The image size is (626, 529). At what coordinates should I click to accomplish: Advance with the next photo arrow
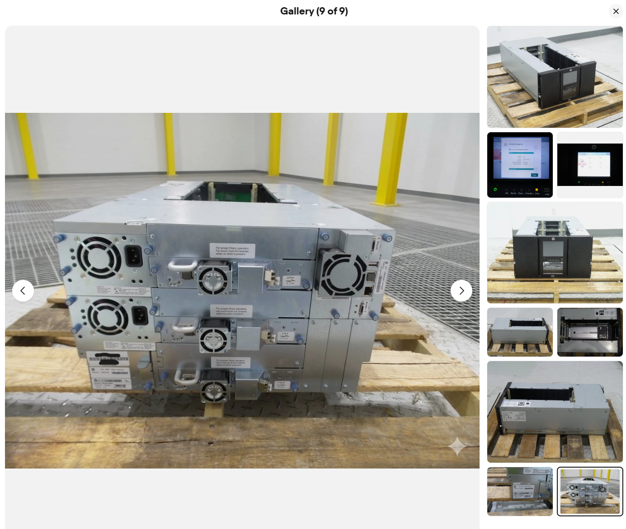[461, 291]
